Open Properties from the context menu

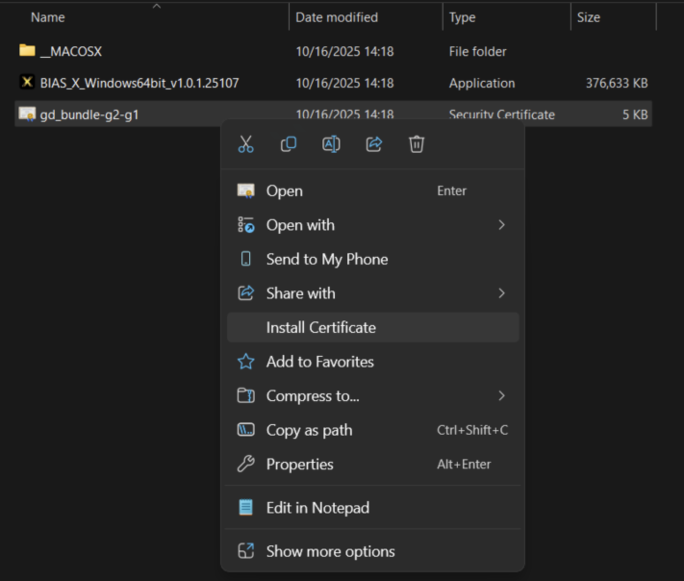pyautogui.click(x=300, y=464)
